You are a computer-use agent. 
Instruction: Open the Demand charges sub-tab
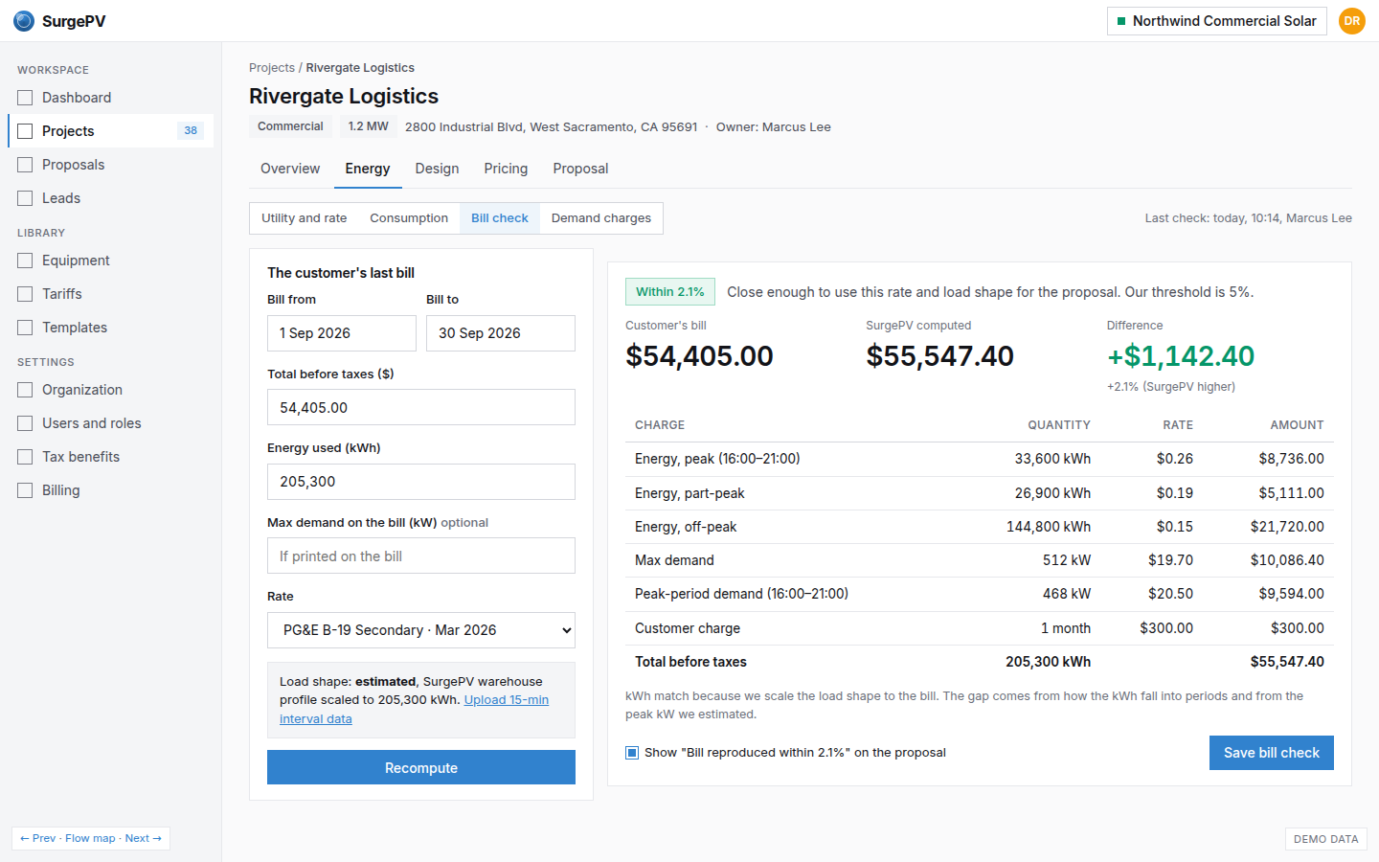point(601,218)
